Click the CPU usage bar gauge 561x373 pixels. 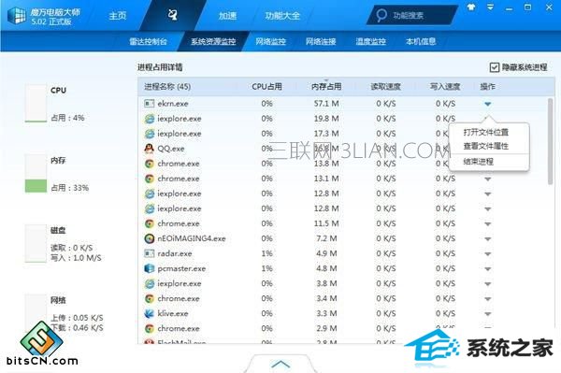pos(36,104)
